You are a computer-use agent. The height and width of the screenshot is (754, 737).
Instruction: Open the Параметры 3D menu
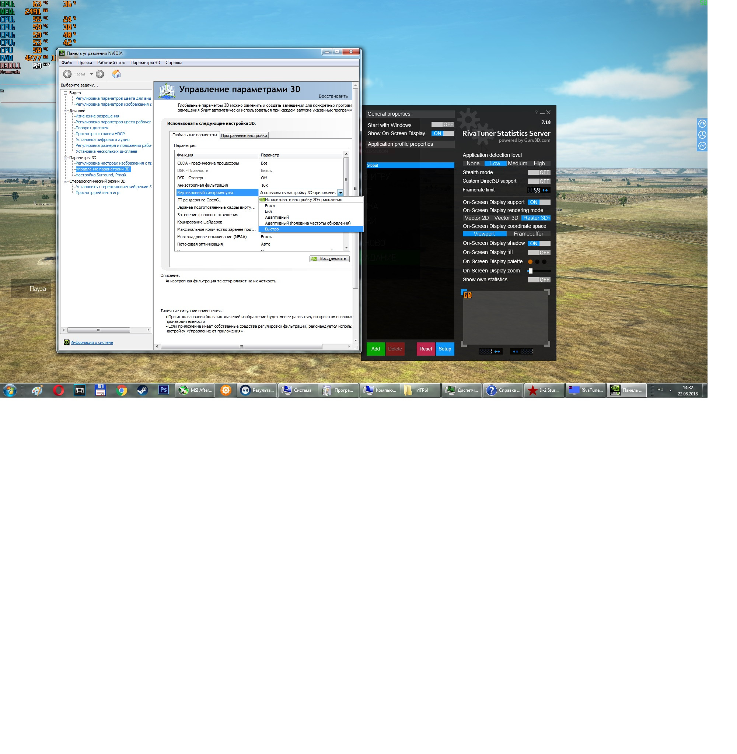click(145, 63)
